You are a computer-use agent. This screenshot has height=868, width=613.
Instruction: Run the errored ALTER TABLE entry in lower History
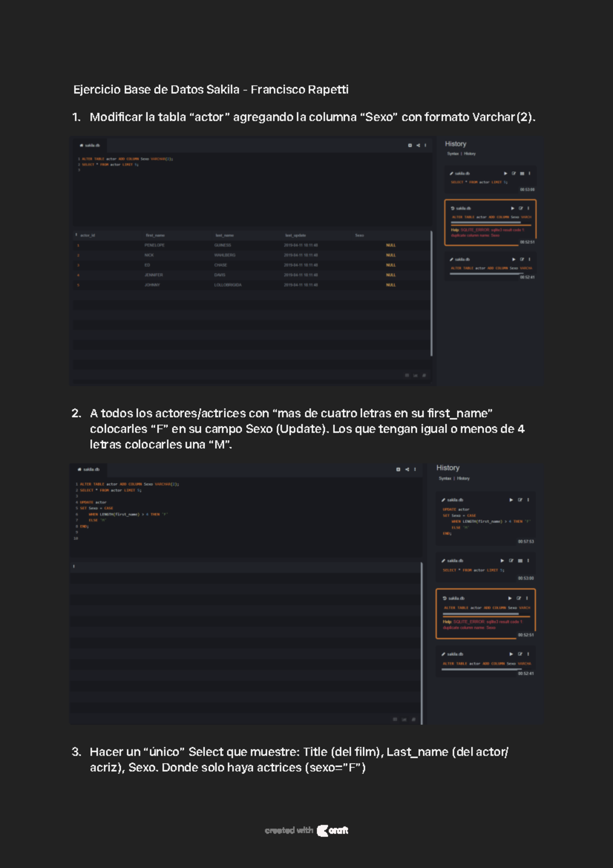coord(510,598)
